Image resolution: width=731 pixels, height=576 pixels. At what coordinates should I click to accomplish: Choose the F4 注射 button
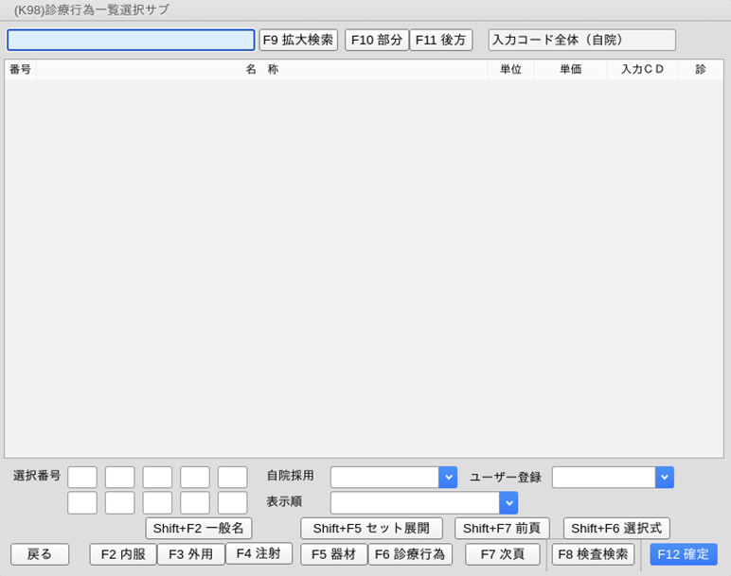point(259,553)
